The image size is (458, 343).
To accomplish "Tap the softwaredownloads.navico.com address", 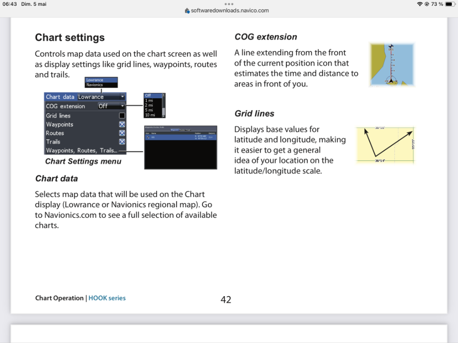I will click(229, 11).
